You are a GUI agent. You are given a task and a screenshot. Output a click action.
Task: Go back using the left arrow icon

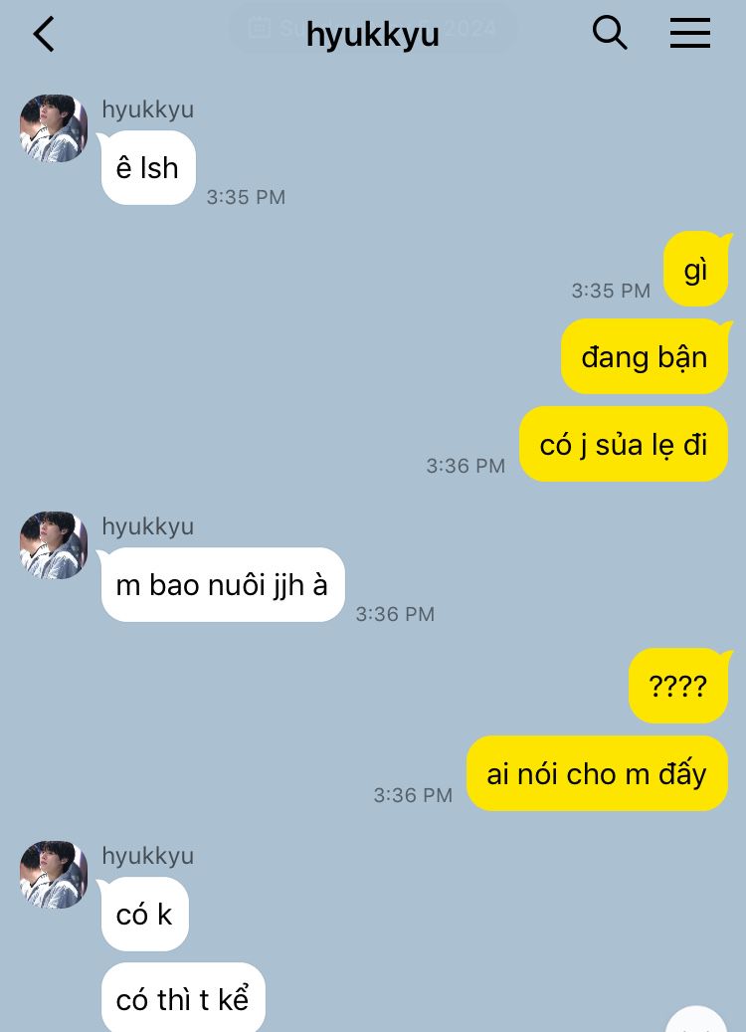44,34
